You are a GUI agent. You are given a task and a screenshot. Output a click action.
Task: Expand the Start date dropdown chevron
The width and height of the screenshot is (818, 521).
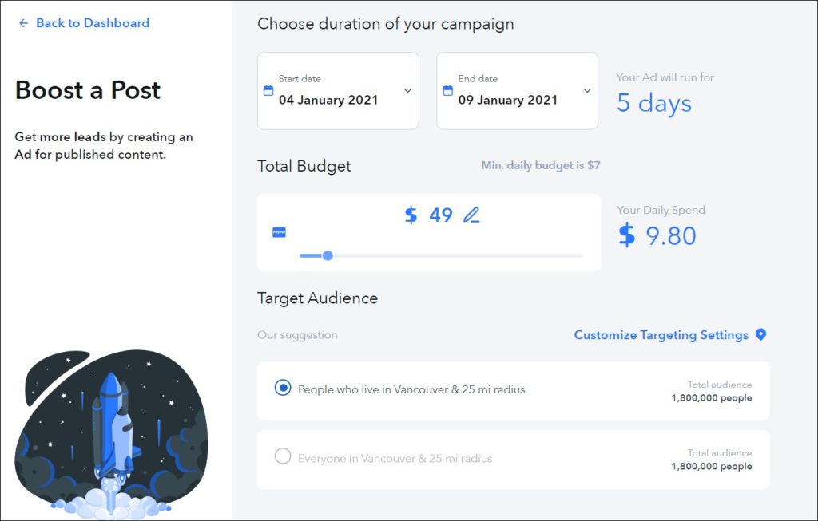(407, 91)
